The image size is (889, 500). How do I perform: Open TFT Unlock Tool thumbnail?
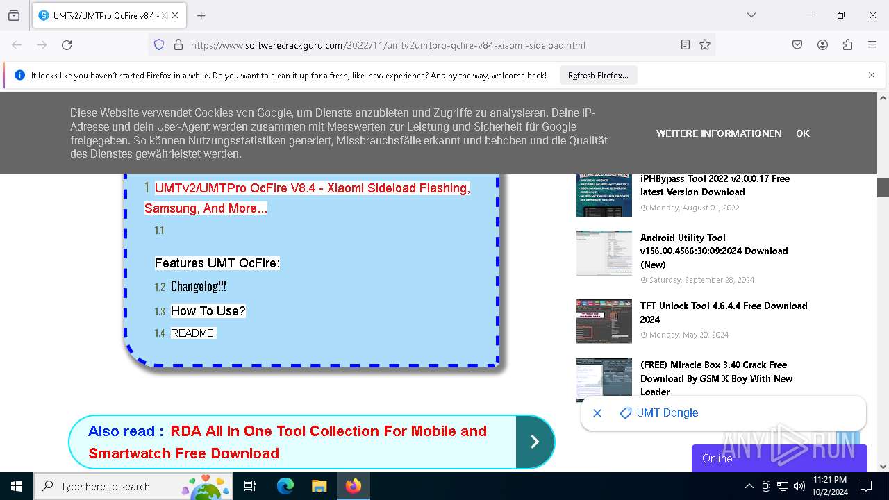coord(604,321)
